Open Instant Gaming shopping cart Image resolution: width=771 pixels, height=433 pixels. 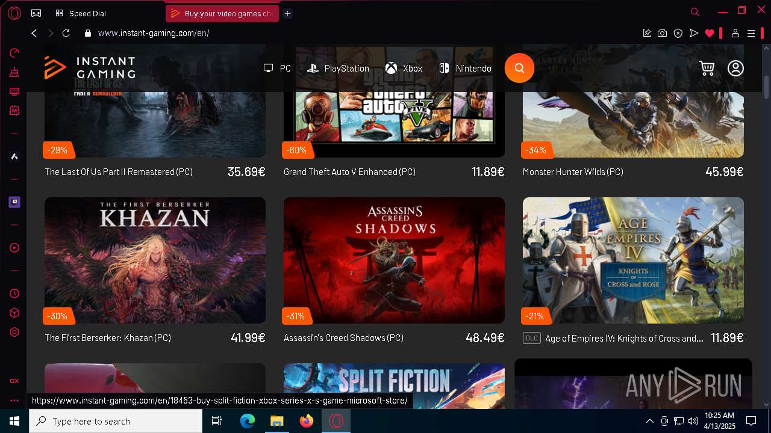707,68
